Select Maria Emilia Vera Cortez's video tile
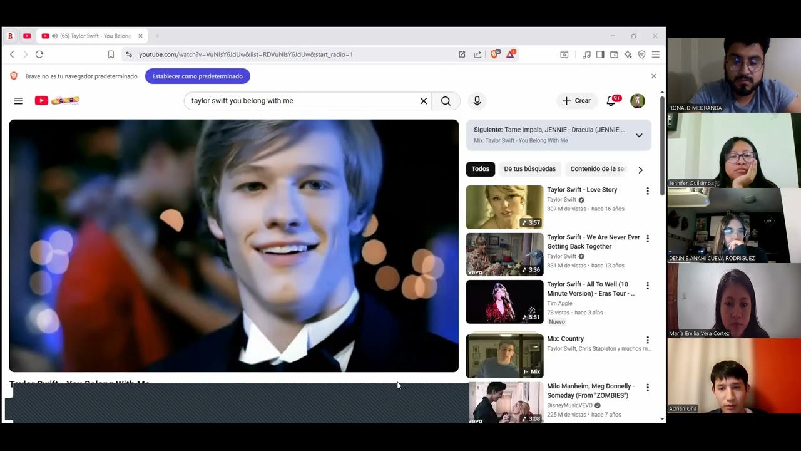Screen dimensions: 801x451 pyautogui.click(x=734, y=301)
